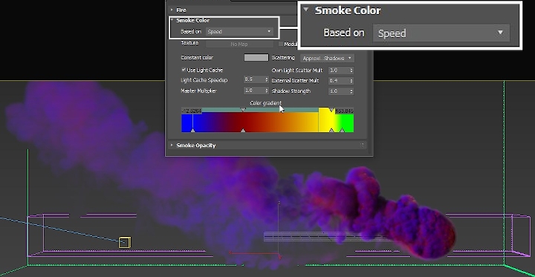Disable the Use Light Cache checkbox
Screen dimensions: 535x277
(184, 70)
